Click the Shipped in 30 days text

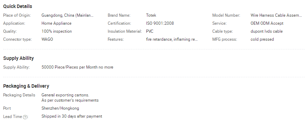coord(59,116)
